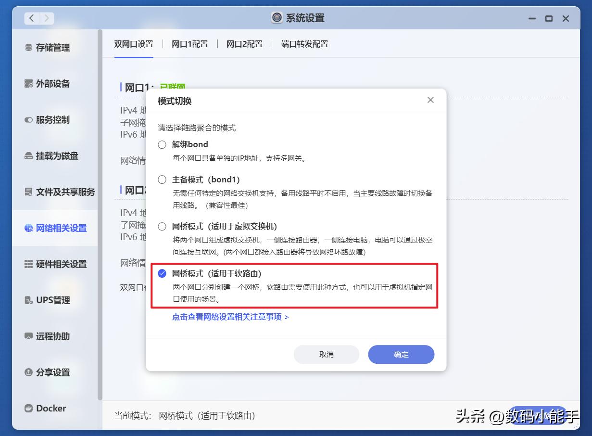
Task: Click the 请选择链路聚合的模式 prompt text
Action: click(197, 128)
